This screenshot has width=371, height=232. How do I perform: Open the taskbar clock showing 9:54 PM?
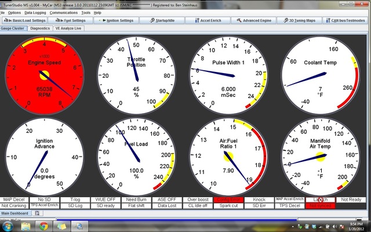[356, 227]
